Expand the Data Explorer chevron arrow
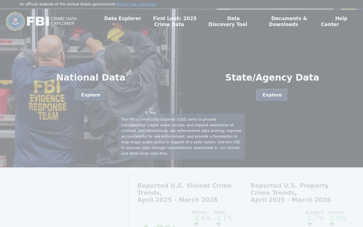 [x=113, y=24]
